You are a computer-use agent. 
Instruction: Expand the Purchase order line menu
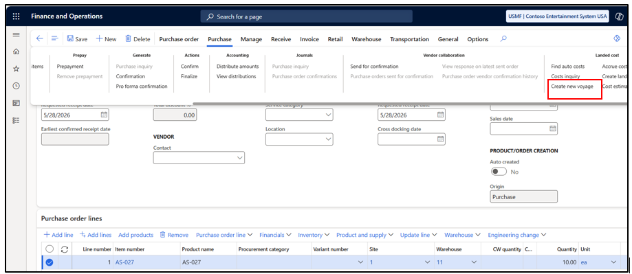click(x=224, y=235)
